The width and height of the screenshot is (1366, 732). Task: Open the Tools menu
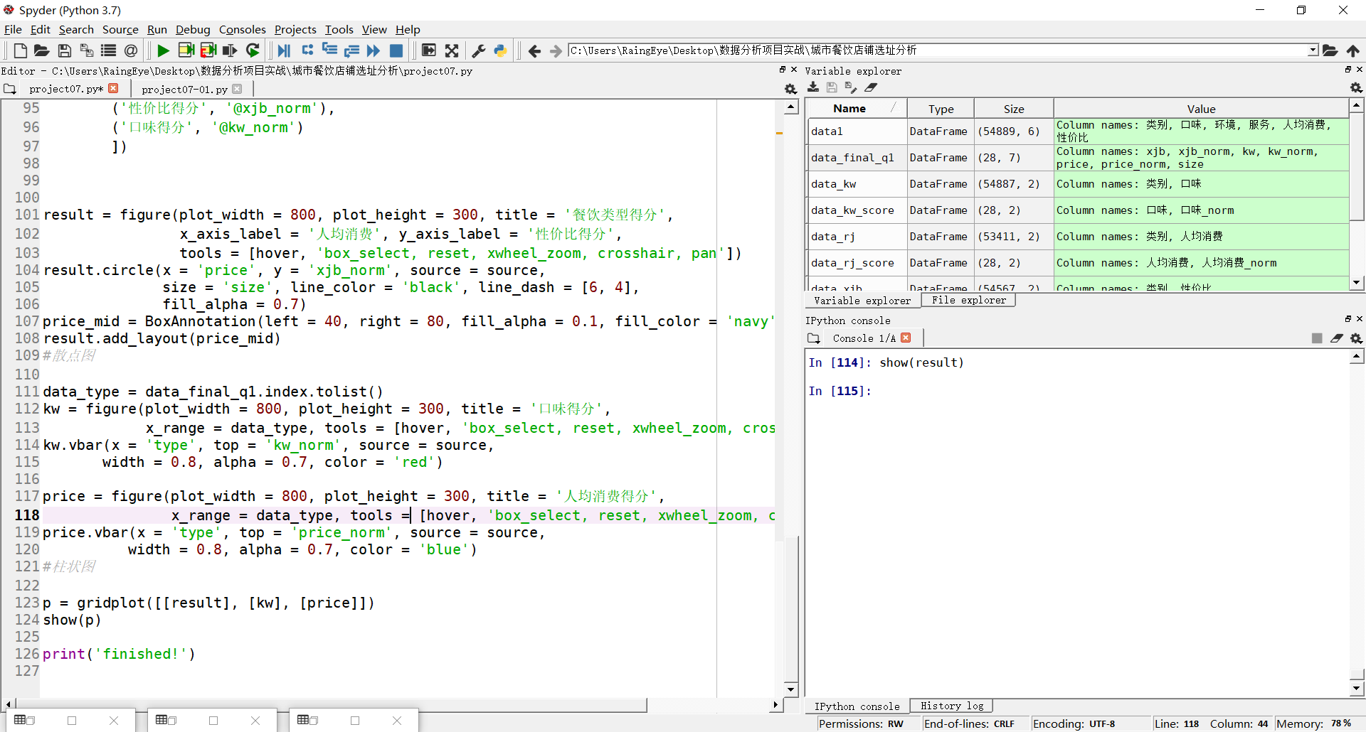339,29
